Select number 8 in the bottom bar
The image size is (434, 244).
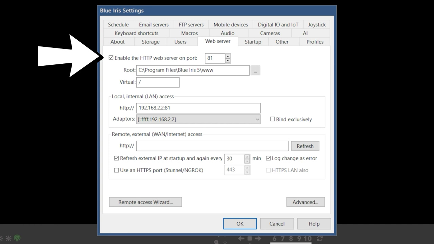(291, 239)
